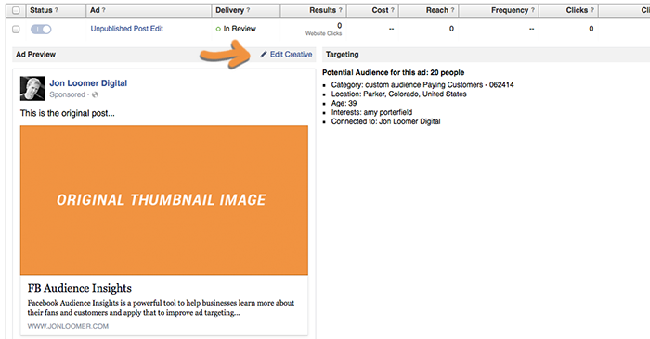
Task: Click the Ad Preview panel heading
Action: click(x=35, y=54)
